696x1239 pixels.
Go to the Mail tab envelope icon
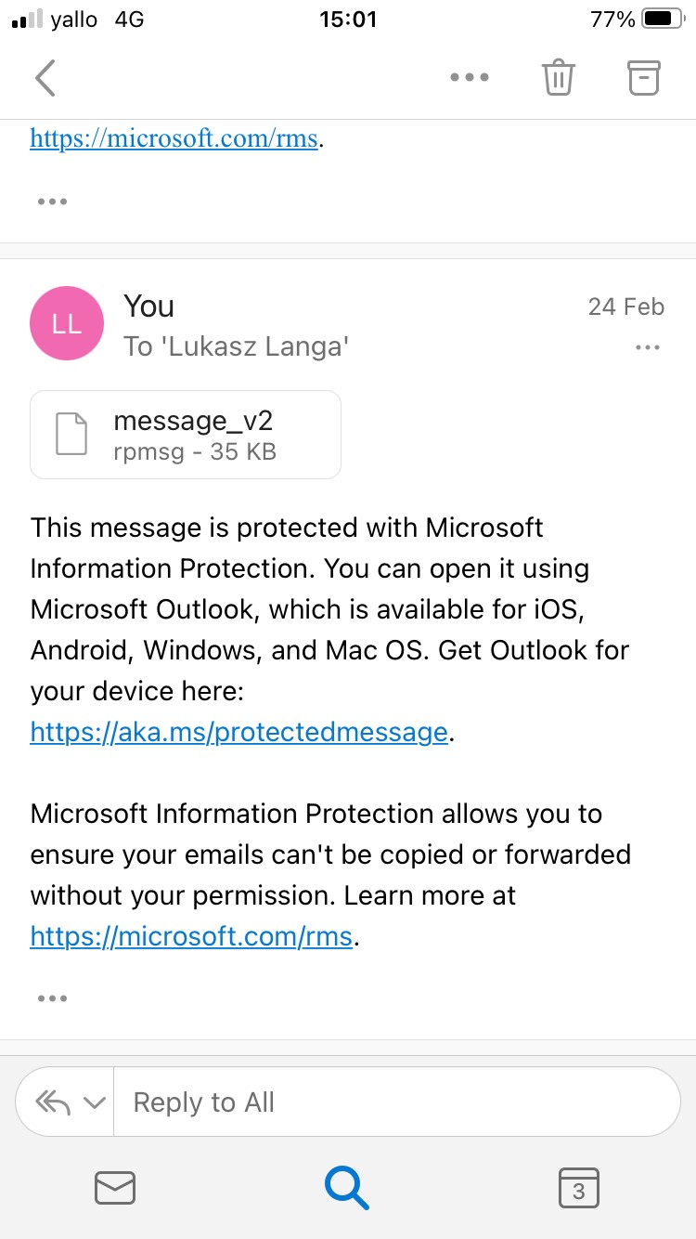(115, 1188)
